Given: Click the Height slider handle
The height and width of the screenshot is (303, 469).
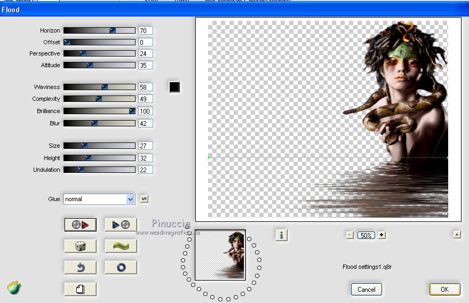Looking at the screenshot, I should 88,157.
